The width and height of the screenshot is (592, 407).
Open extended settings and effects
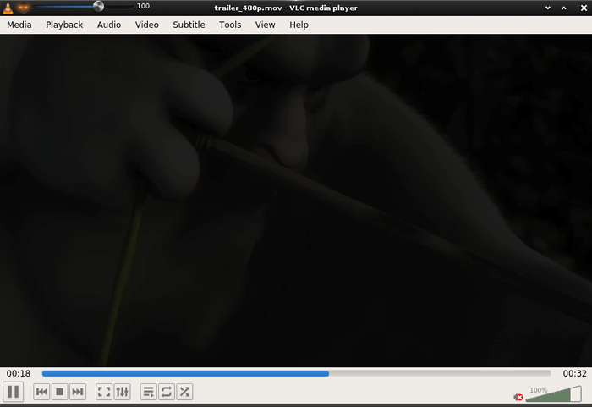(123, 392)
